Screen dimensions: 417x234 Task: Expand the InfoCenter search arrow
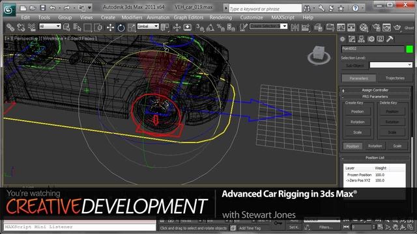tap(226, 8)
